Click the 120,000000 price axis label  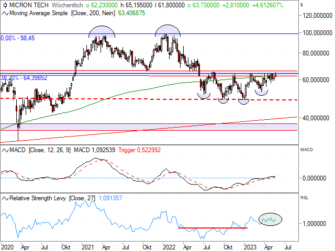point(317,16)
